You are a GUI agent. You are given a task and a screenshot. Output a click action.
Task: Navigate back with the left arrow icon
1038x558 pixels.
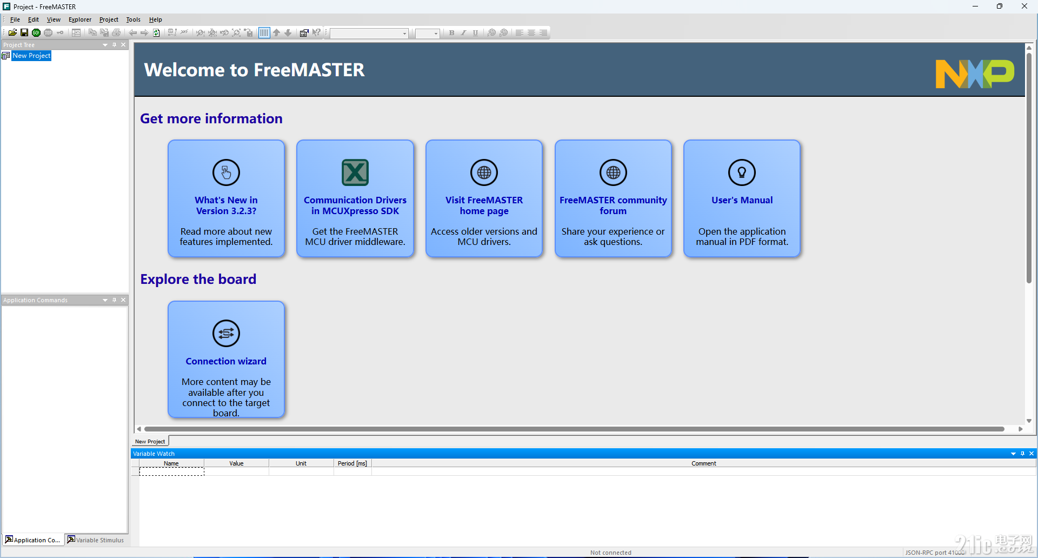click(132, 33)
